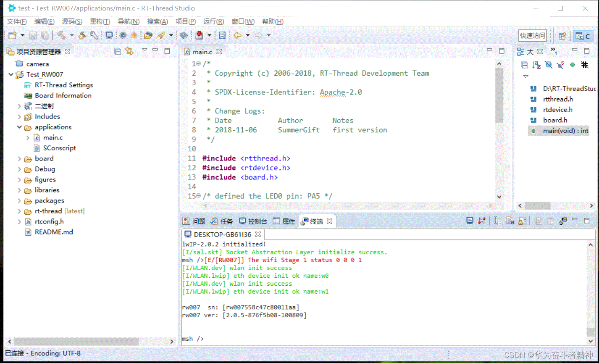The height and width of the screenshot is (363, 599).
Task: Click Collapse All icon in outline panel
Action: pos(524,65)
